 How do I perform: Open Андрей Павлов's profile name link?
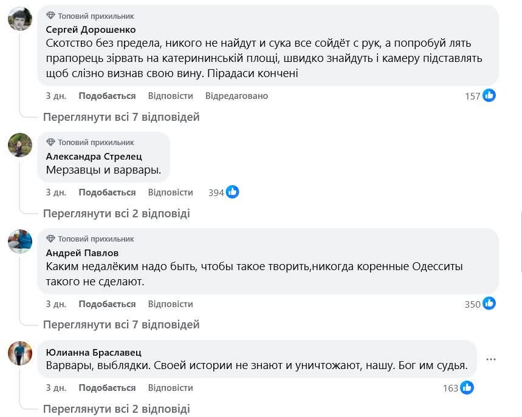coord(82,253)
